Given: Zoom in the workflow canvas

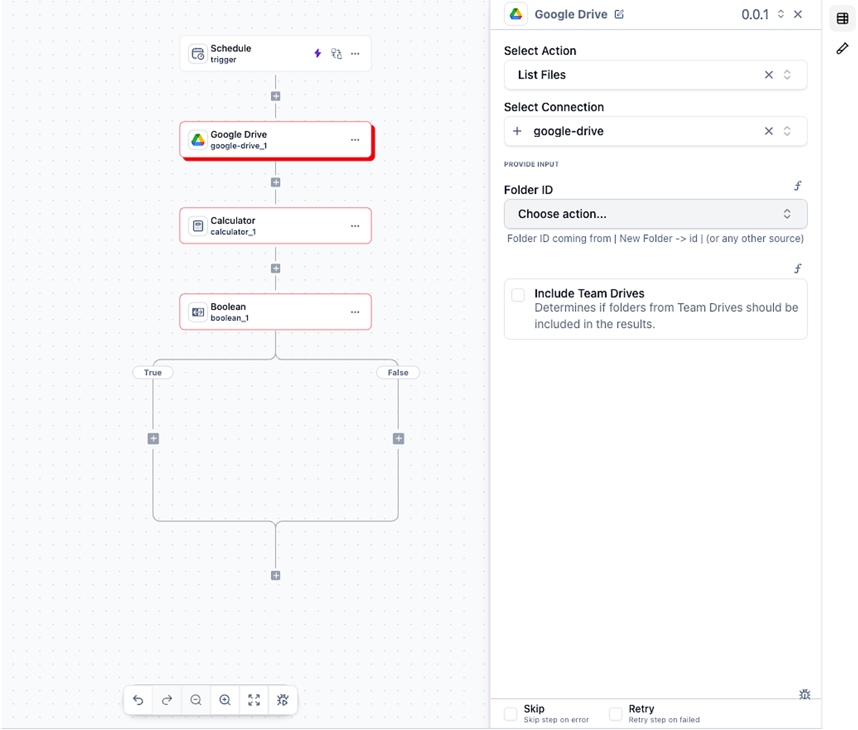Looking at the screenshot, I should point(225,700).
